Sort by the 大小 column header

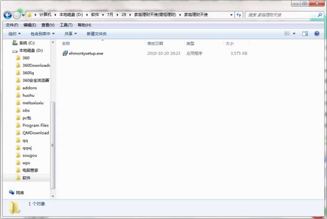(x=229, y=43)
